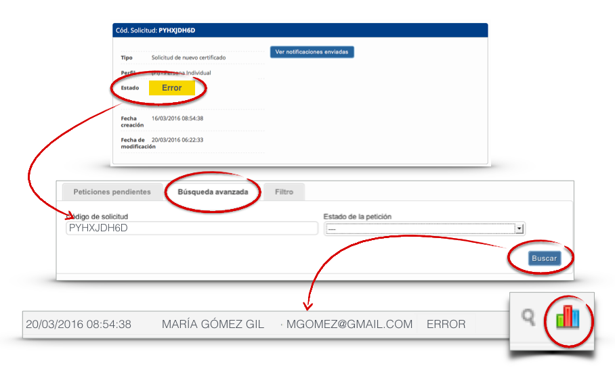Screen dimensions: 615x372
Task: Click the Fecha creación value 16/03/2016 08:54:38
Action: click(x=177, y=118)
